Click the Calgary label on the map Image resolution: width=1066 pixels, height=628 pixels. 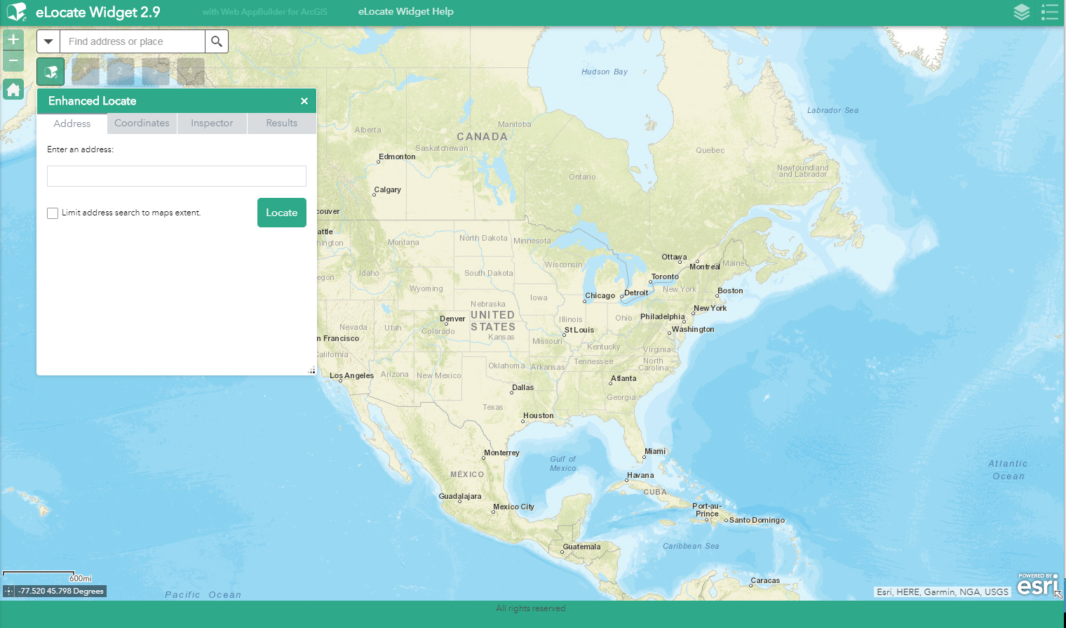pos(388,190)
